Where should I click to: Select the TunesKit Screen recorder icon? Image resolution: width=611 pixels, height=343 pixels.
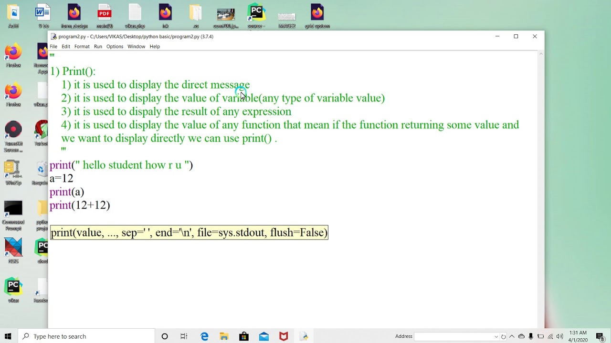coord(13,137)
